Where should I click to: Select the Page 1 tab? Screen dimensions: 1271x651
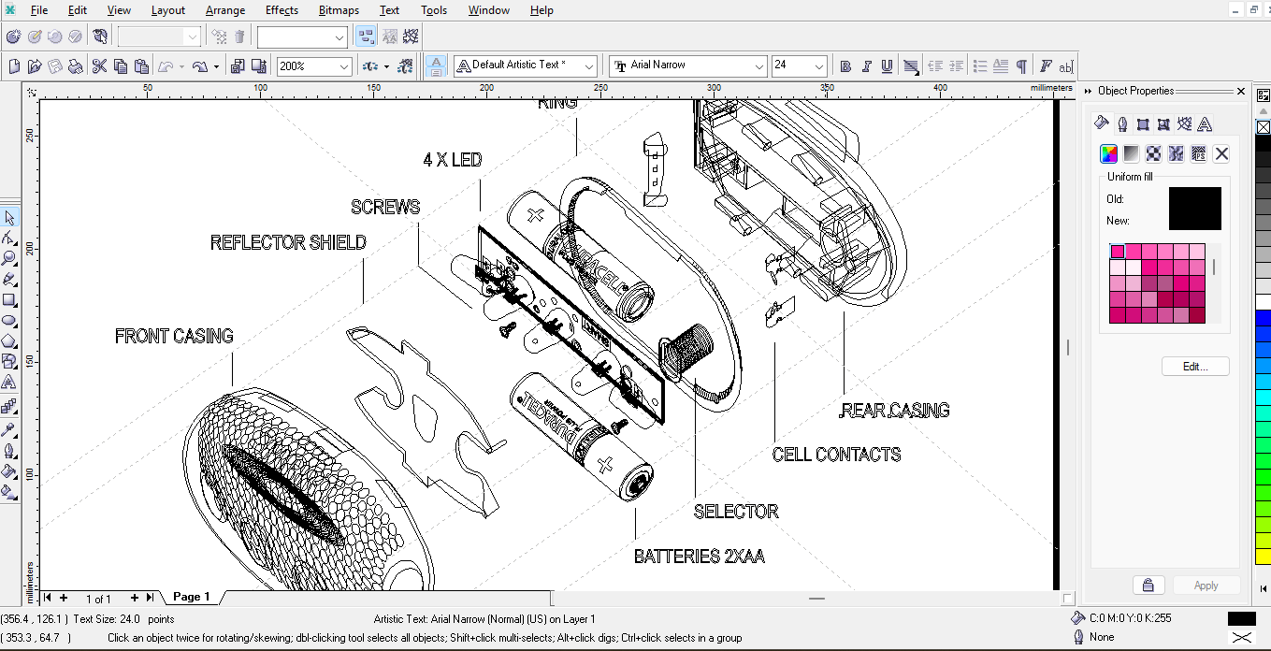click(x=192, y=597)
